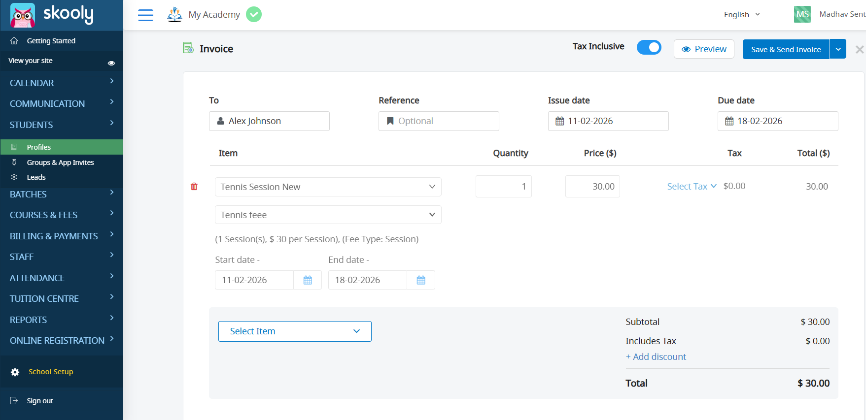Open the End date calendar picker

(x=421, y=280)
